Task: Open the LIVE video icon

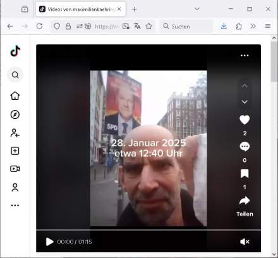Action: coord(15,169)
